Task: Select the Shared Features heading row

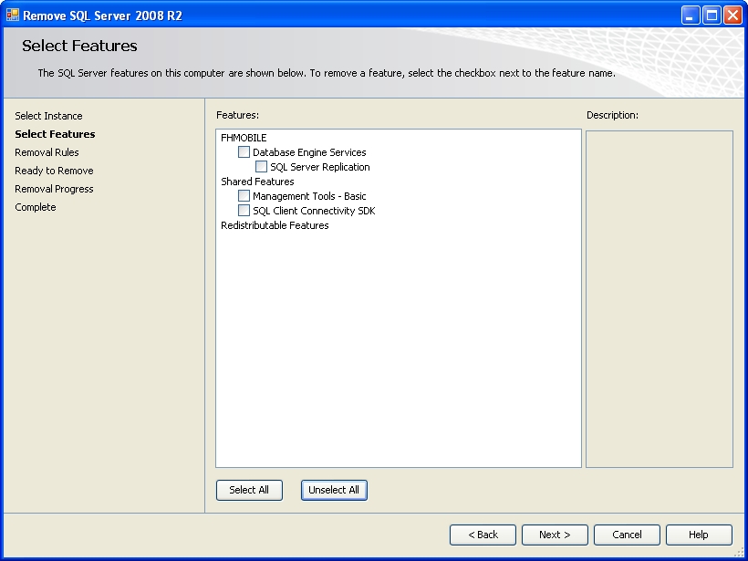Action: (257, 182)
